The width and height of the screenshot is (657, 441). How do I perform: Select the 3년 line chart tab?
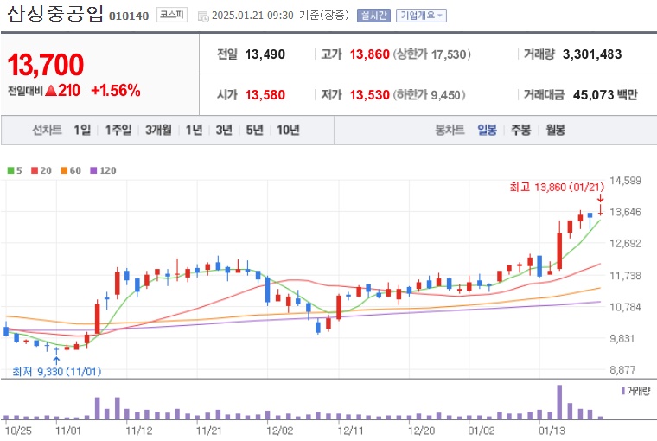(224, 130)
